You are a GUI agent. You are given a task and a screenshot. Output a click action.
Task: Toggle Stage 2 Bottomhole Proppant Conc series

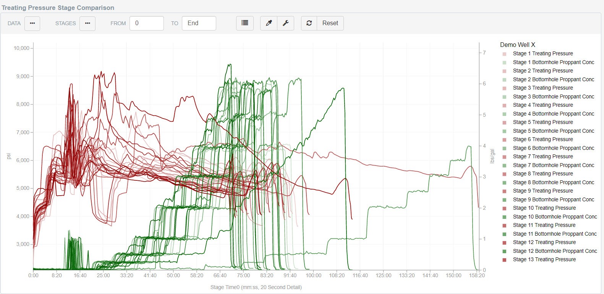[554, 79]
